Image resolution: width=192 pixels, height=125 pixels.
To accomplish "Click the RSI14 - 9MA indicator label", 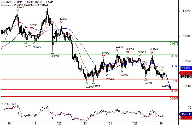I will (x=9, y=104).
